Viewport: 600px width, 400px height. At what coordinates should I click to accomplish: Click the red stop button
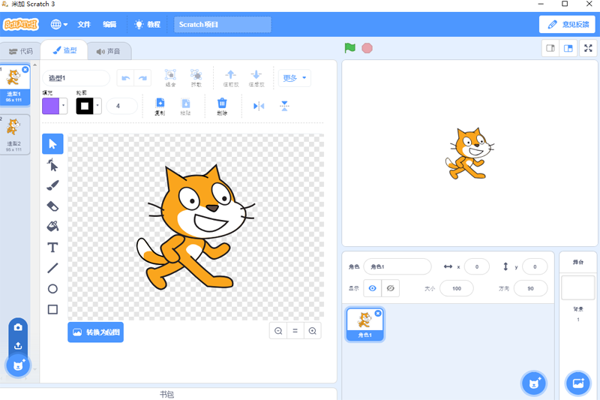click(367, 48)
